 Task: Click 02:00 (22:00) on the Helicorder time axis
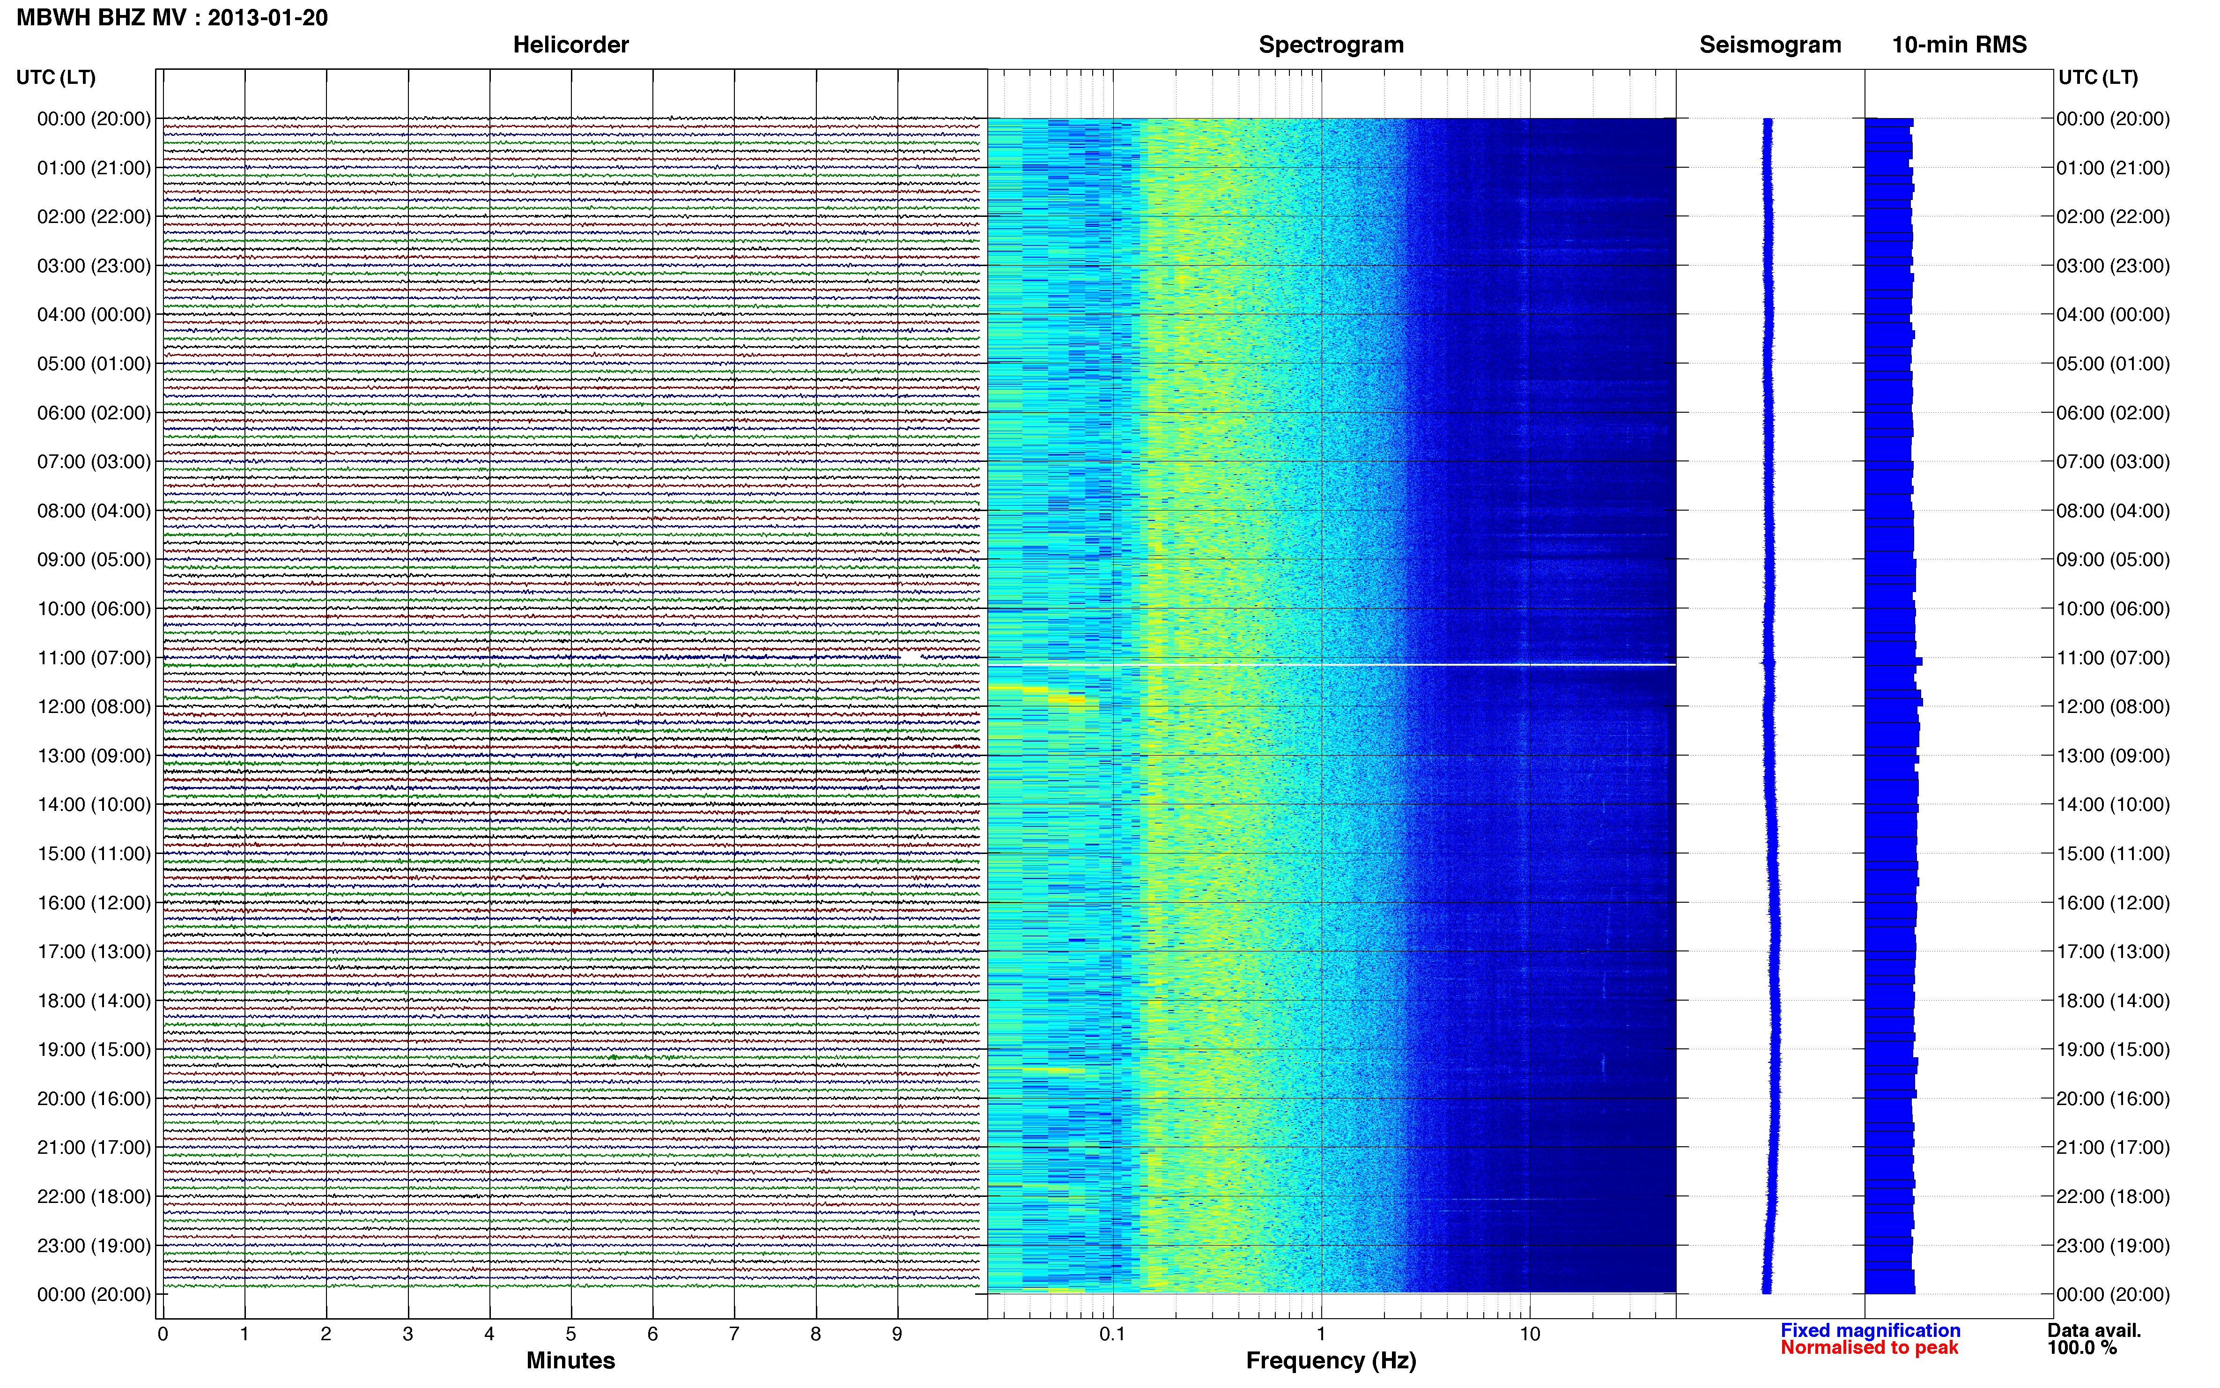click(94, 216)
